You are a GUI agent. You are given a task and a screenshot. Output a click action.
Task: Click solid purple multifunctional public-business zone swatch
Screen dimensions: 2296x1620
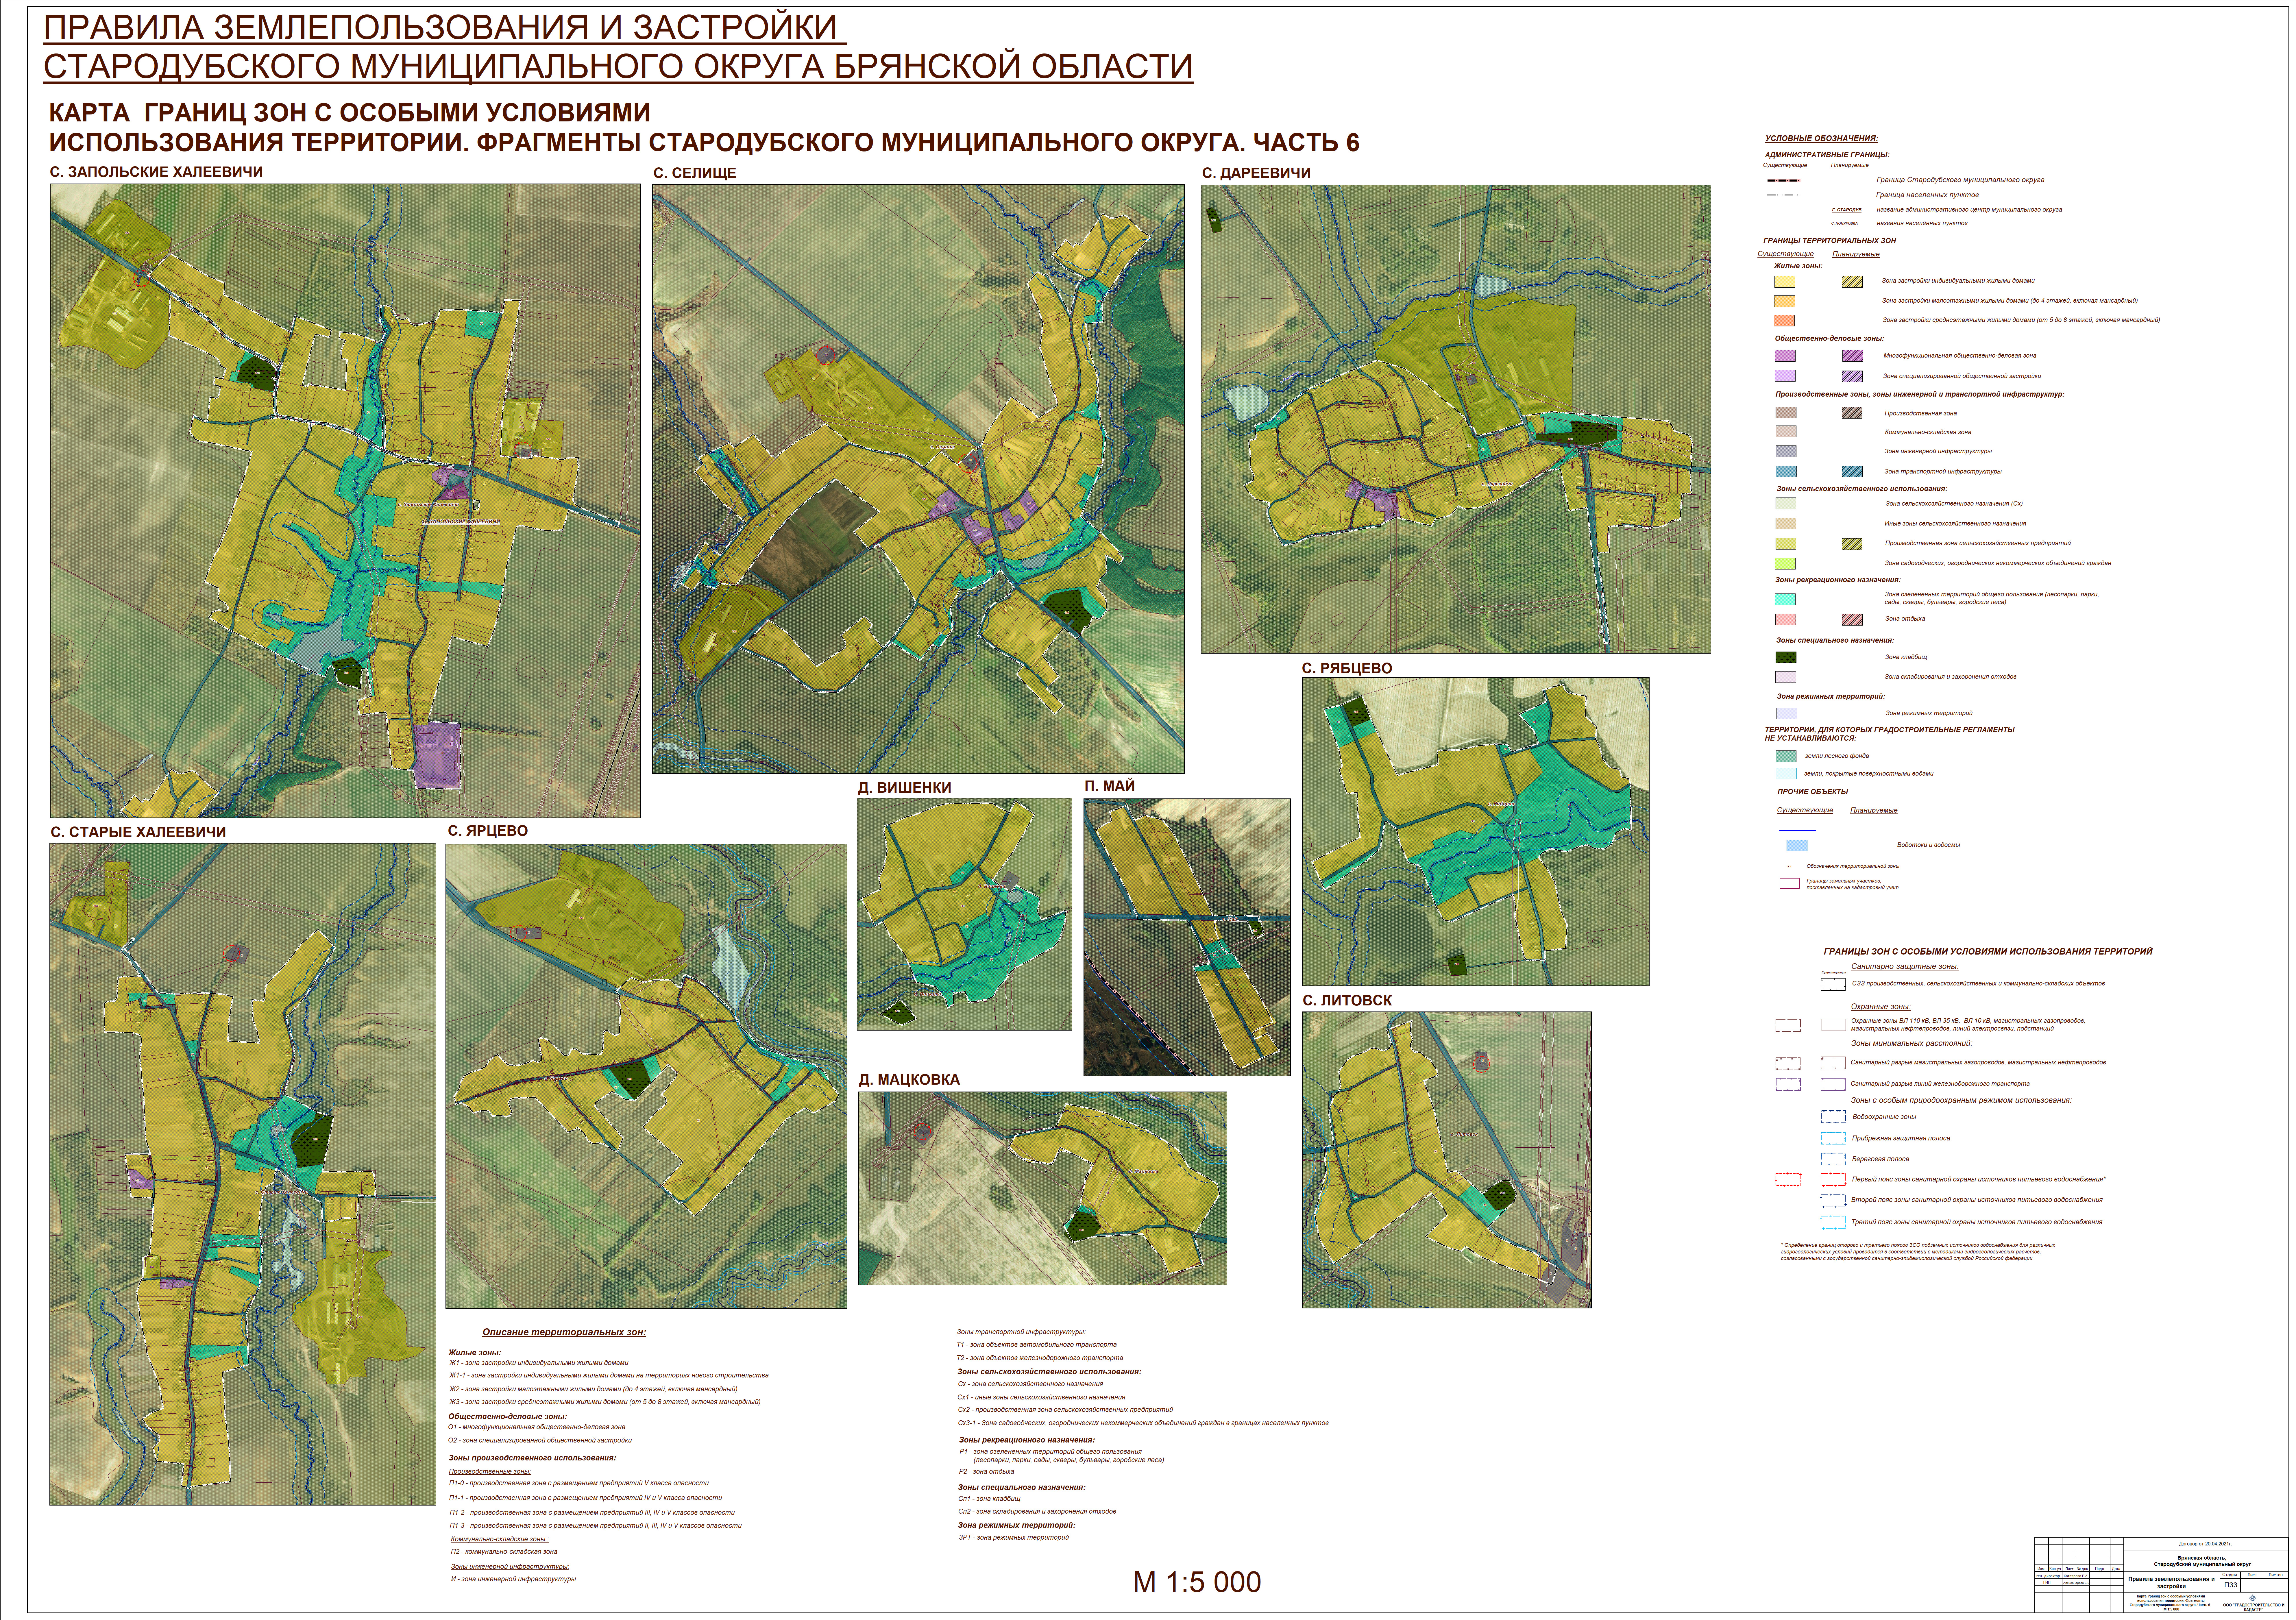tap(1785, 356)
